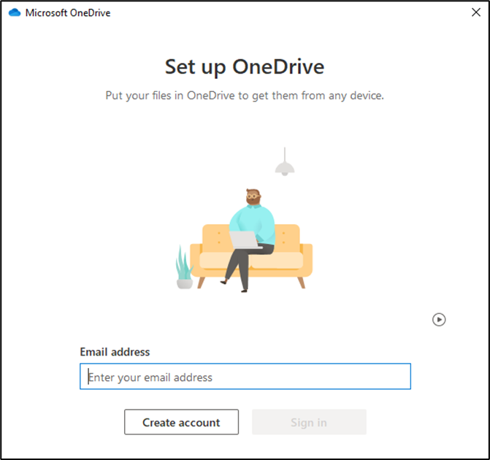Click the Create account button

tap(182, 422)
